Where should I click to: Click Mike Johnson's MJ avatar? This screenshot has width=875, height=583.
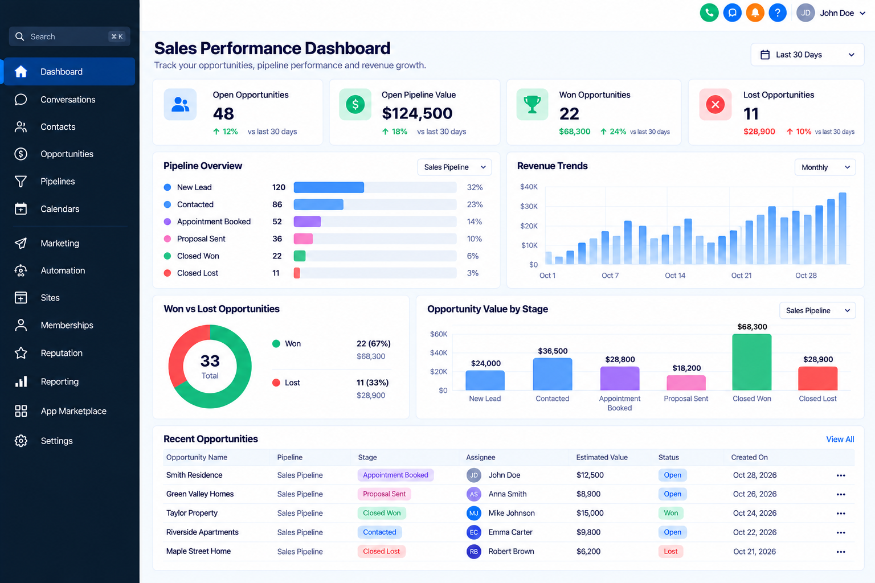click(x=474, y=514)
